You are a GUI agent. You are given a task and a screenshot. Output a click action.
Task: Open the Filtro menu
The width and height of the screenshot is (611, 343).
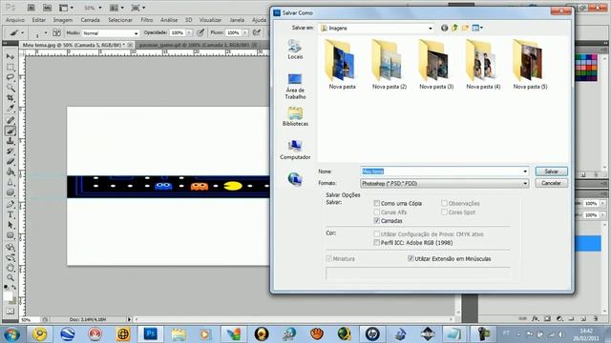click(x=147, y=20)
